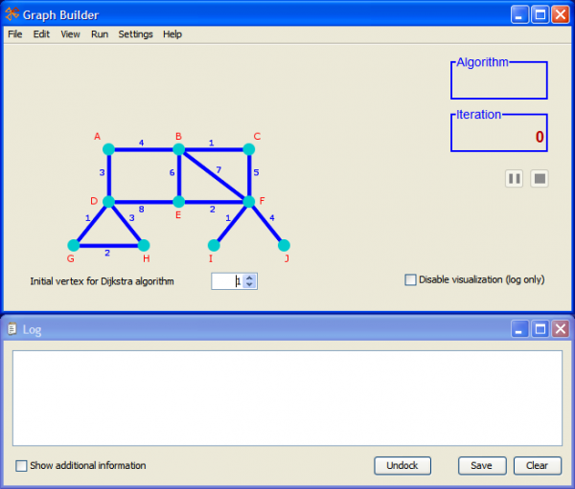Click the stop algorithm button
Viewport: 575px width, 489px height.
[540, 179]
